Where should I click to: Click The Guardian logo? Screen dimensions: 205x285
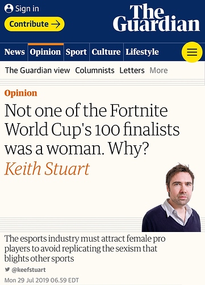156,18
